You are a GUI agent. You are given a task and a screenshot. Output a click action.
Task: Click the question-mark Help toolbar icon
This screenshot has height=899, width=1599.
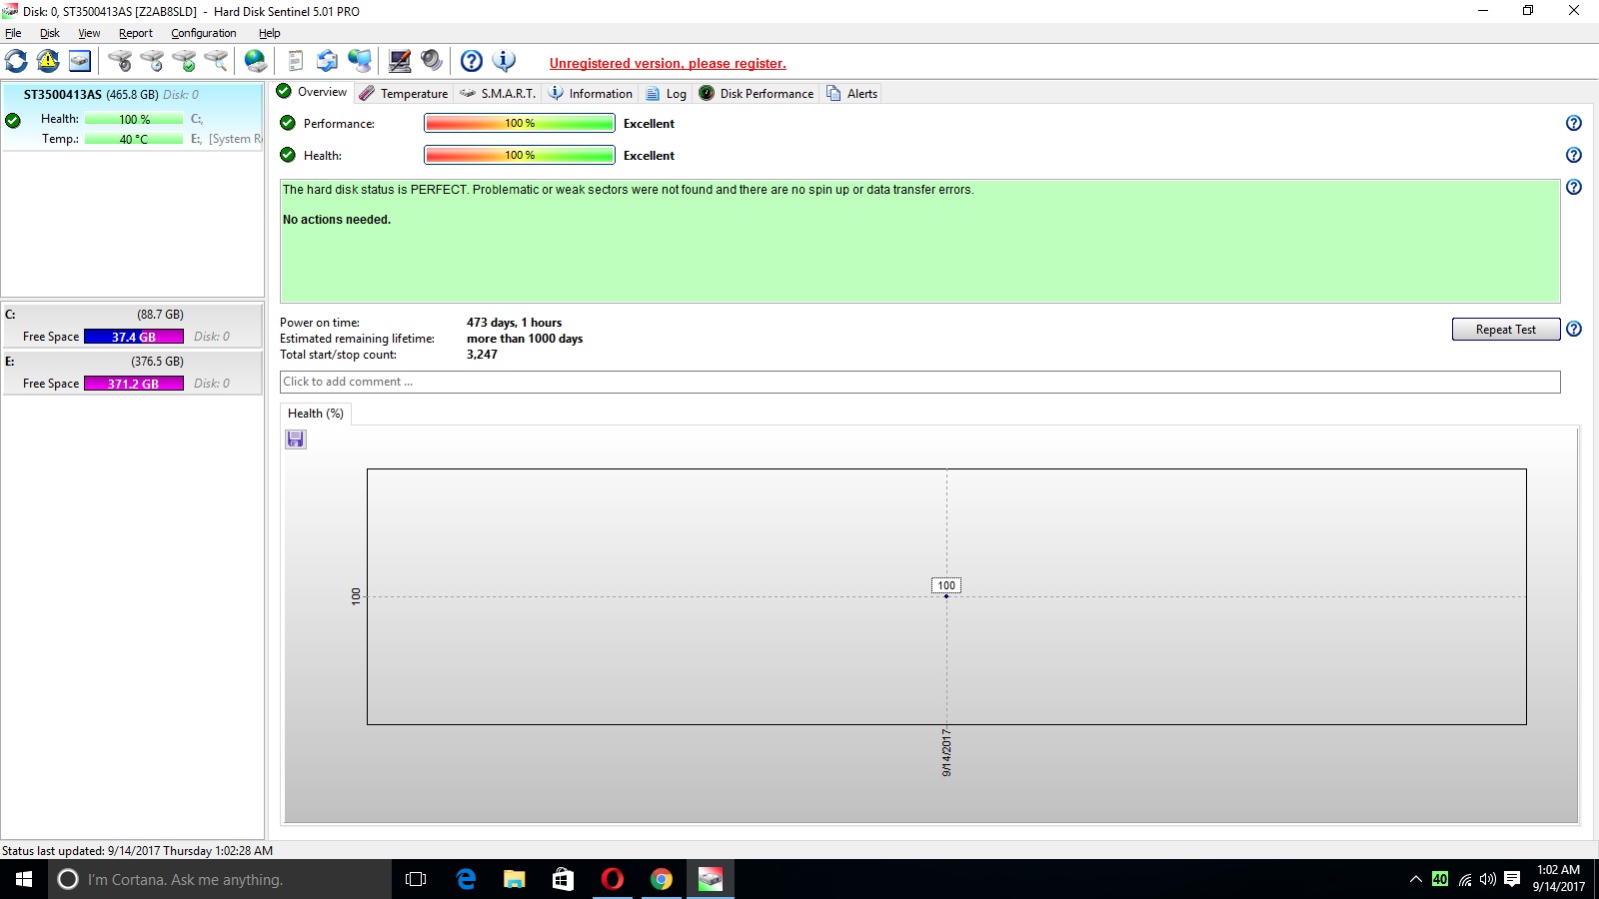472,61
